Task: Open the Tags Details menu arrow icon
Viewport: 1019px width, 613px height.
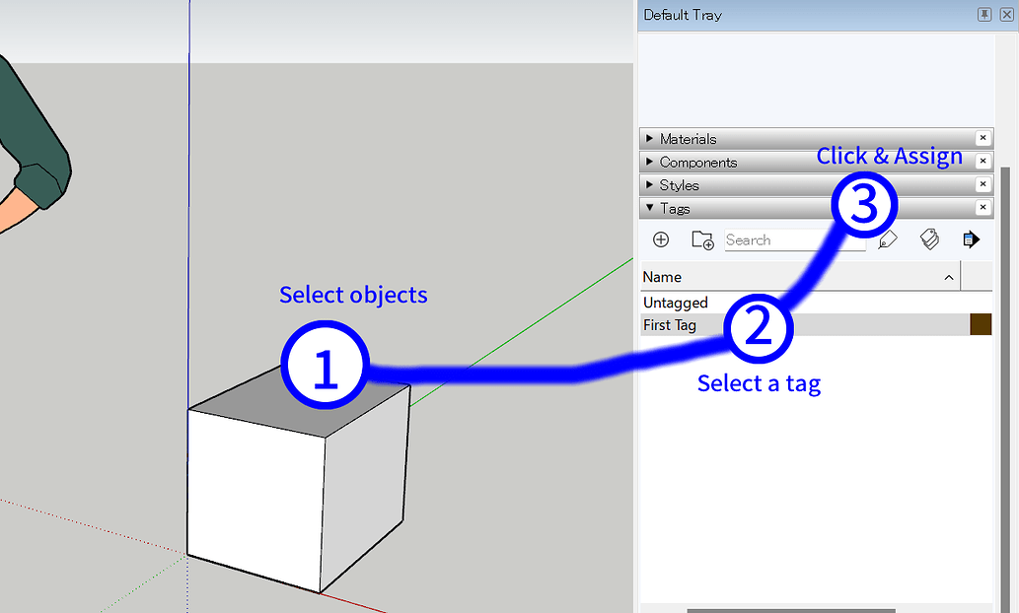Action: coord(971,239)
